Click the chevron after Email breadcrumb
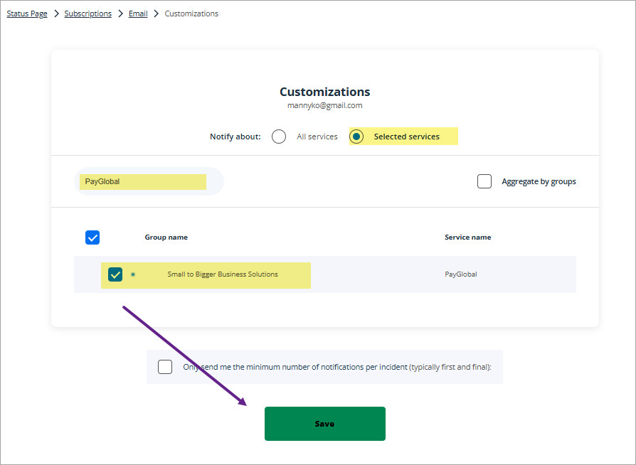 pyautogui.click(x=156, y=14)
